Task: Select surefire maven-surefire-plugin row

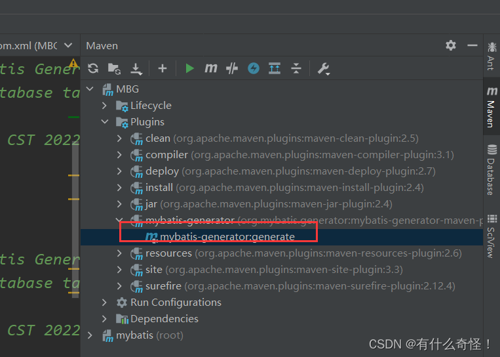Action: coord(282,285)
